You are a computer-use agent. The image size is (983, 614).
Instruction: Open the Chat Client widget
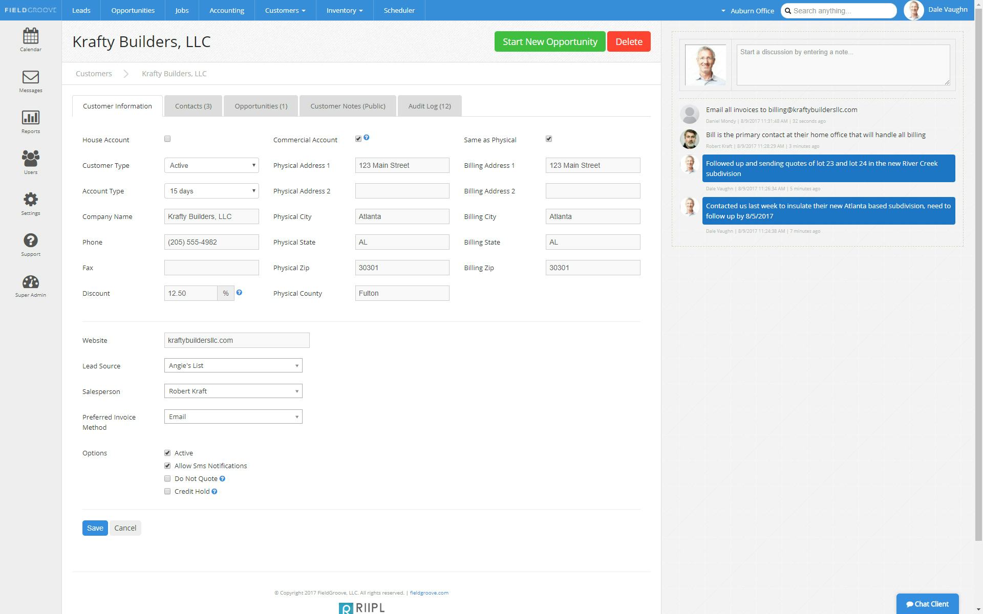click(x=927, y=604)
